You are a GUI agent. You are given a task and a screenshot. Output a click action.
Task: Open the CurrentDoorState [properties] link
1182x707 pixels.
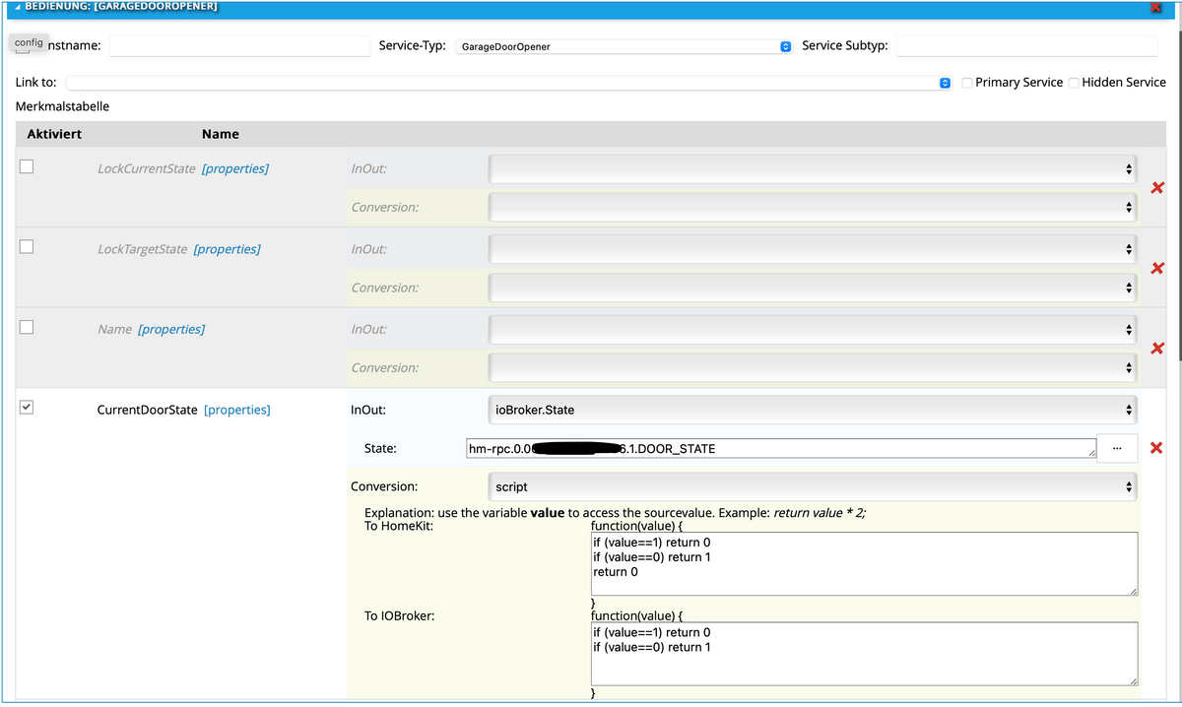pos(237,410)
